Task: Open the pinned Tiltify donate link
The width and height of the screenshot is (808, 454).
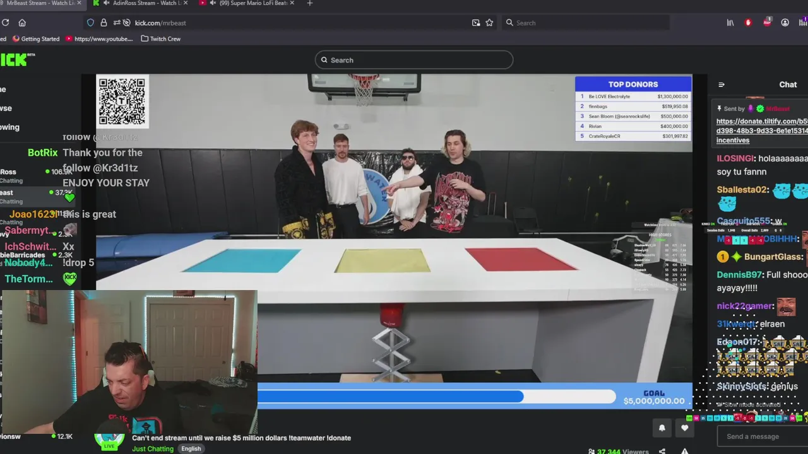Action: pyautogui.click(x=763, y=131)
